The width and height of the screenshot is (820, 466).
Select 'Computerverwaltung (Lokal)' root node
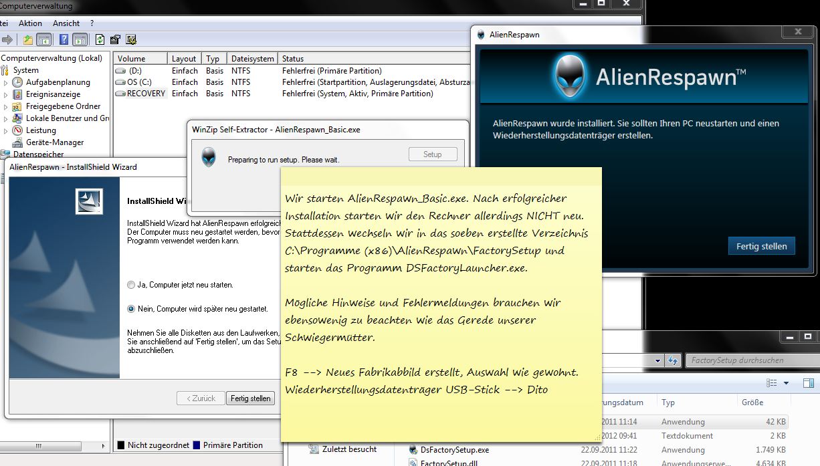pos(52,58)
